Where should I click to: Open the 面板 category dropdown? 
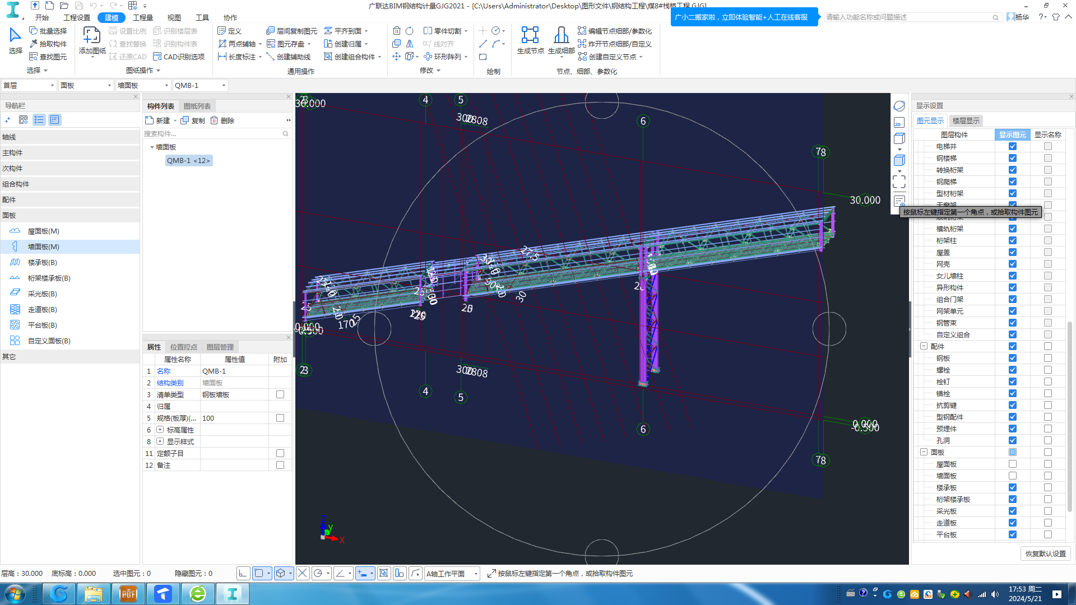coord(86,85)
